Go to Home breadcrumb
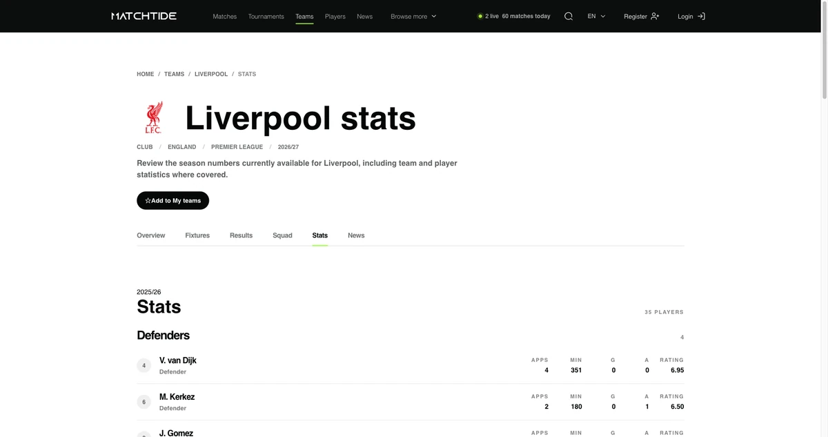 click(x=146, y=74)
